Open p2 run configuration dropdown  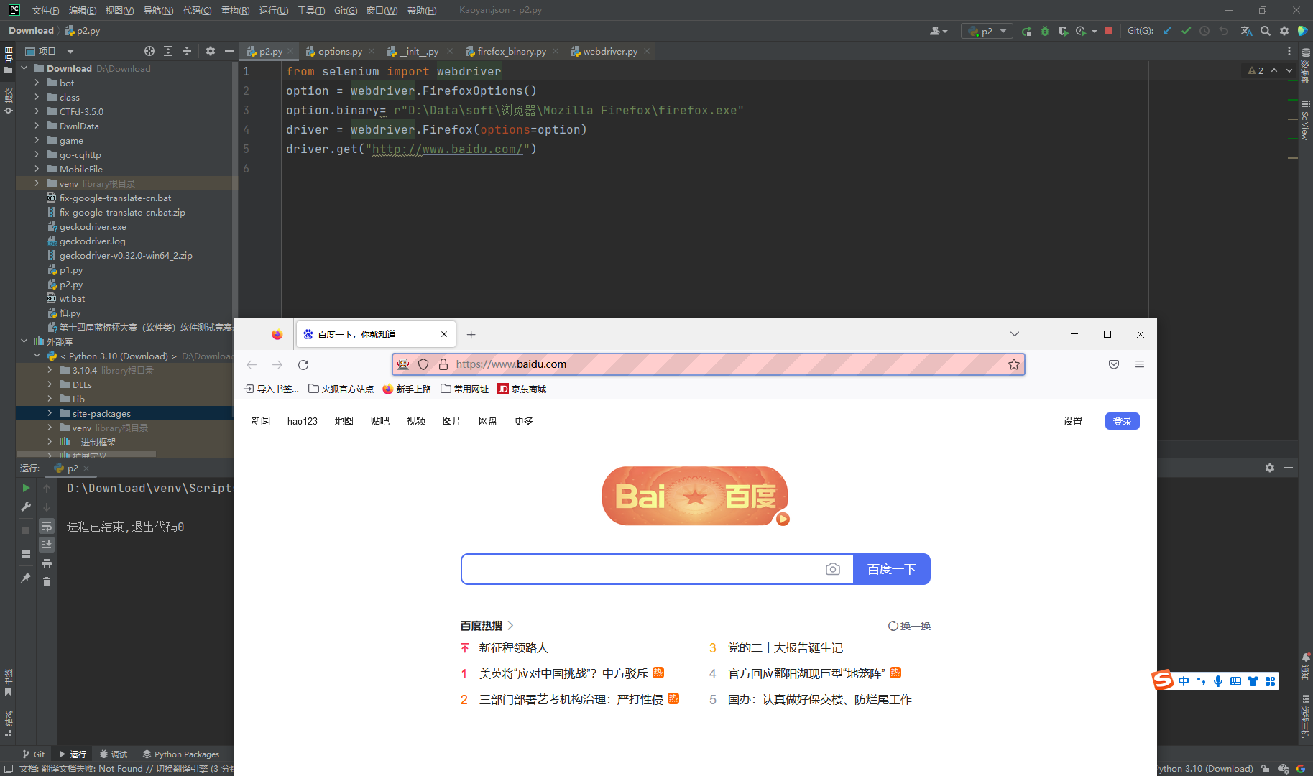[987, 31]
